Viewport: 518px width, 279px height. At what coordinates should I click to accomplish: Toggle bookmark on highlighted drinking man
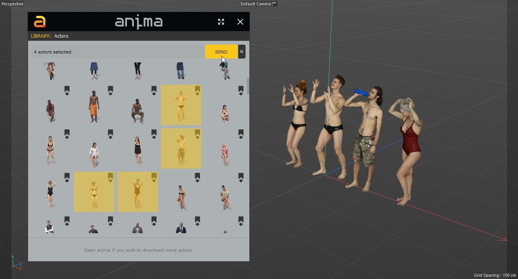click(x=197, y=134)
